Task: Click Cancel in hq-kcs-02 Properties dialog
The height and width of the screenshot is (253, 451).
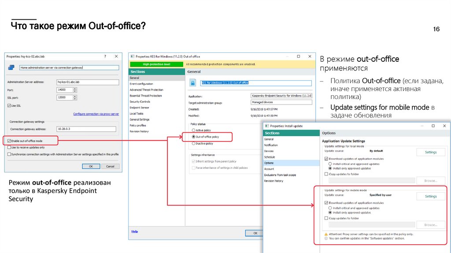Action: pyautogui.click(x=110, y=166)
